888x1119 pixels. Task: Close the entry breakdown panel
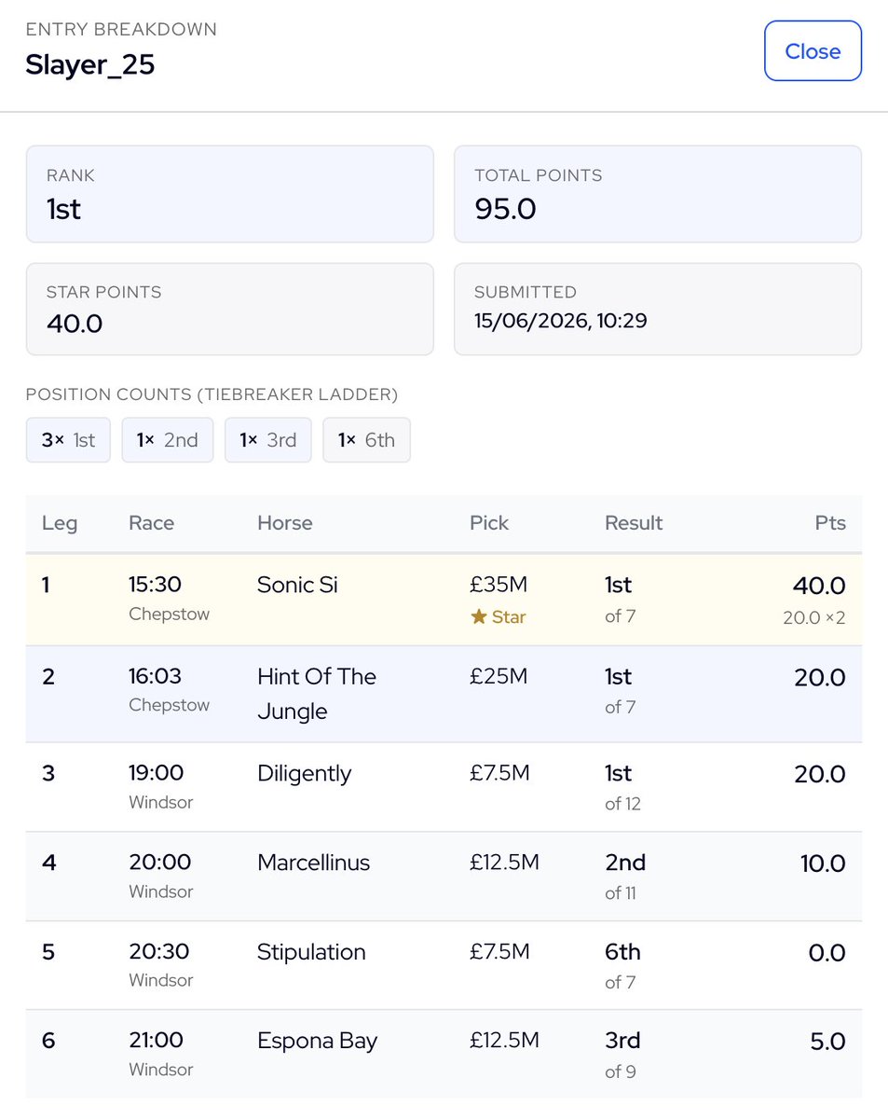813,51
